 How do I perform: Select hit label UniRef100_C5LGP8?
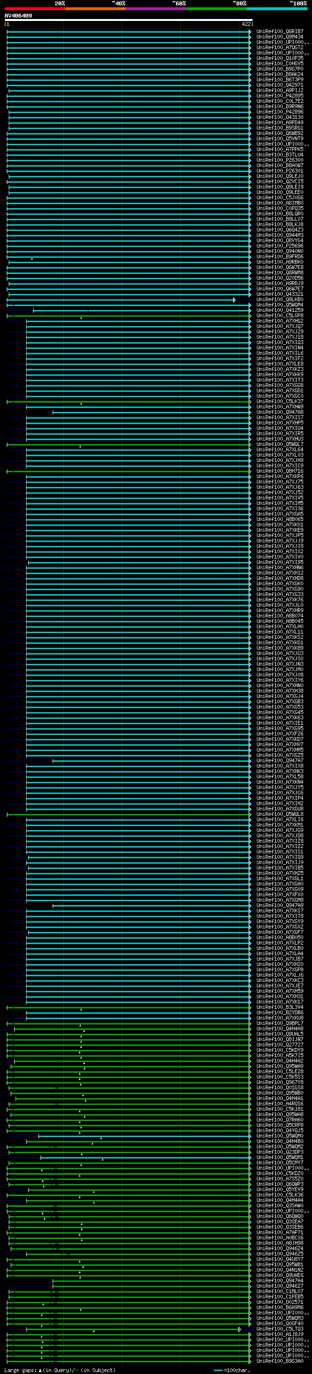coord(280,315)
